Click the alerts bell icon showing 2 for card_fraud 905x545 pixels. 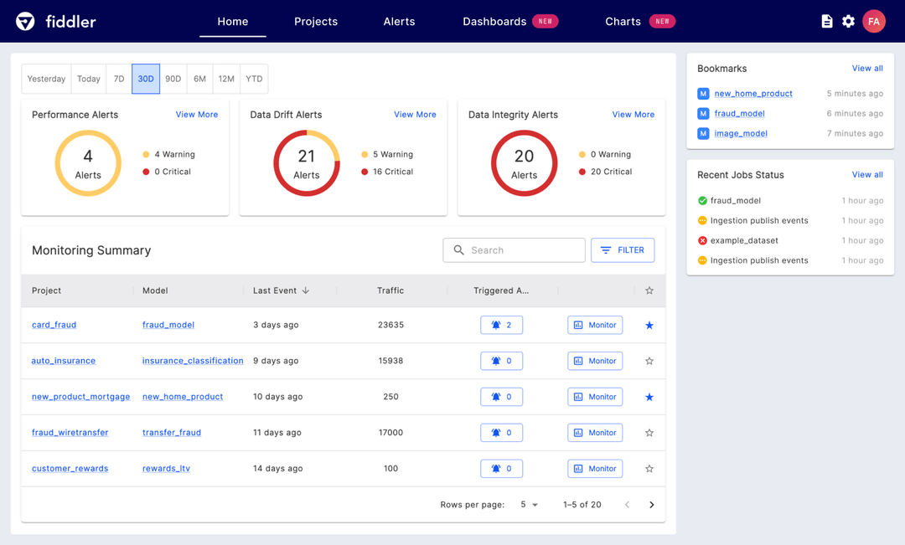(x=501, y=325)
